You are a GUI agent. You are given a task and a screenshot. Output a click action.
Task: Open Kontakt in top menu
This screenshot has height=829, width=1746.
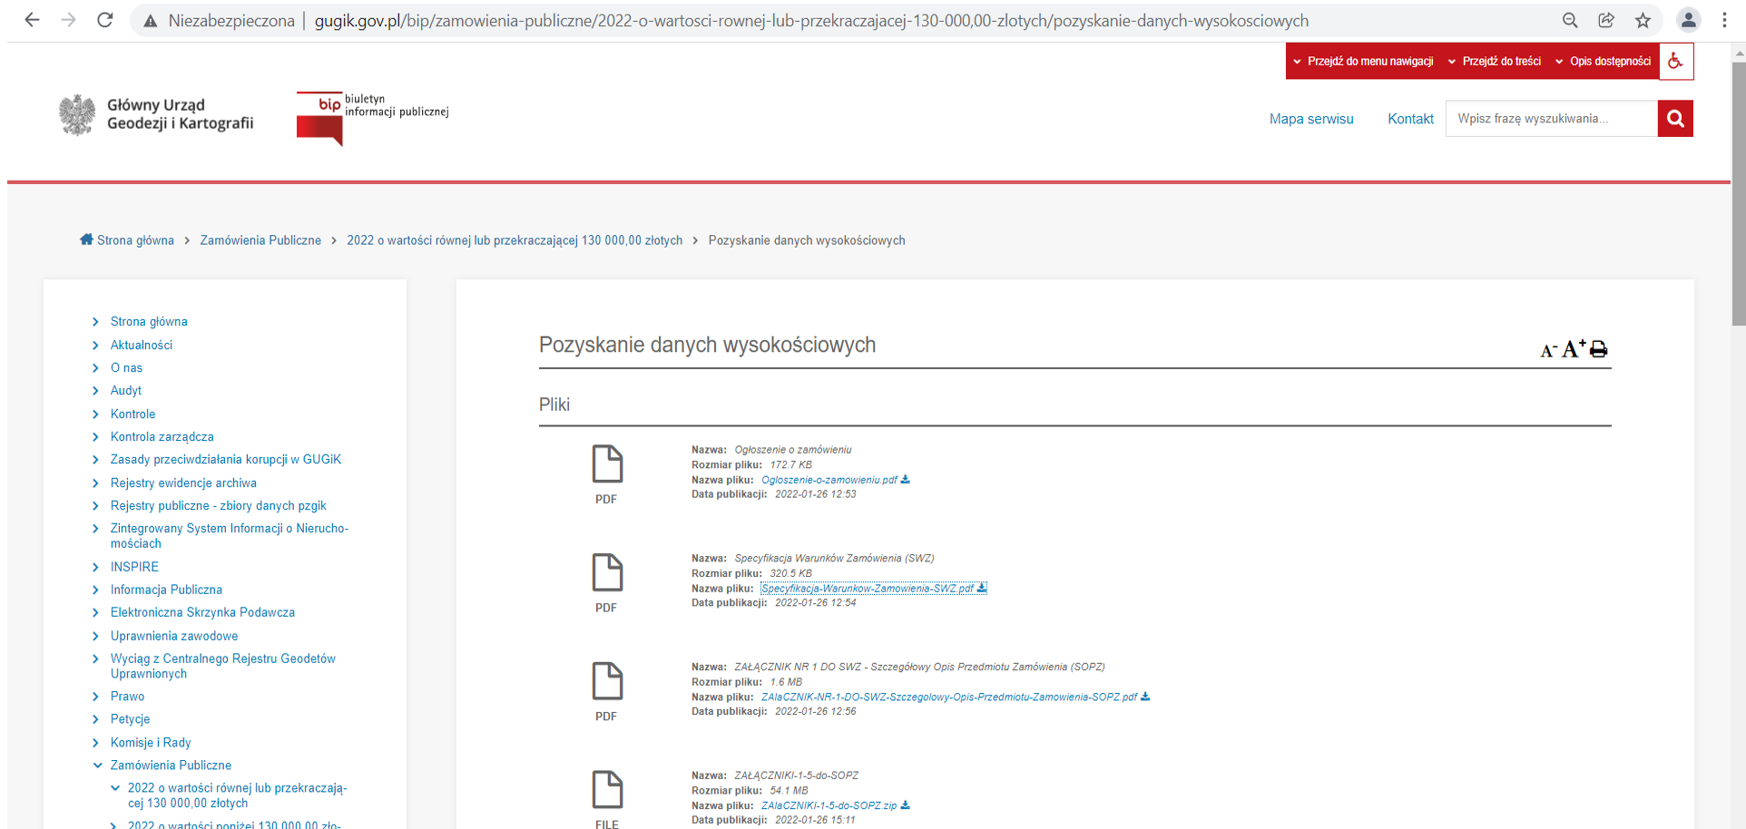[x=1410, y=119]
